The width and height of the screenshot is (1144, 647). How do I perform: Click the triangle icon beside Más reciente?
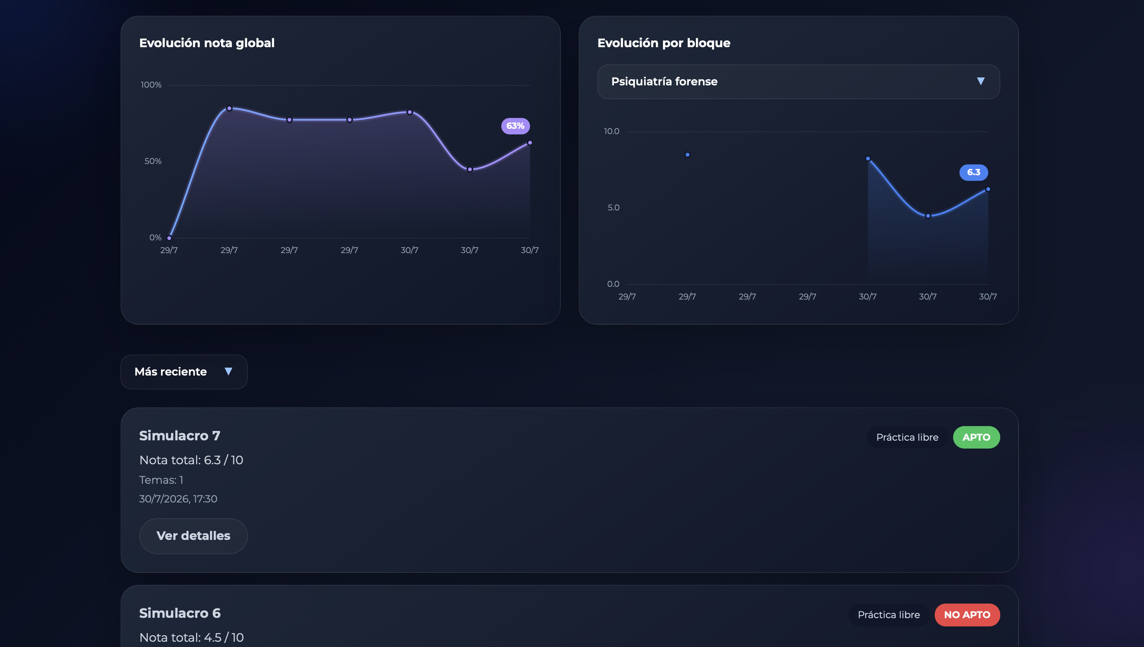tap(228, 371)
